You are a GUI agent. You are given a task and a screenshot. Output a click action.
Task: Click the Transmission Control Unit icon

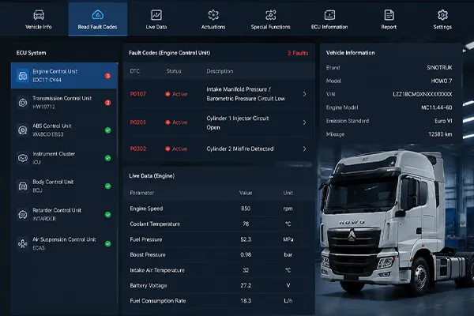pos(23,103)
